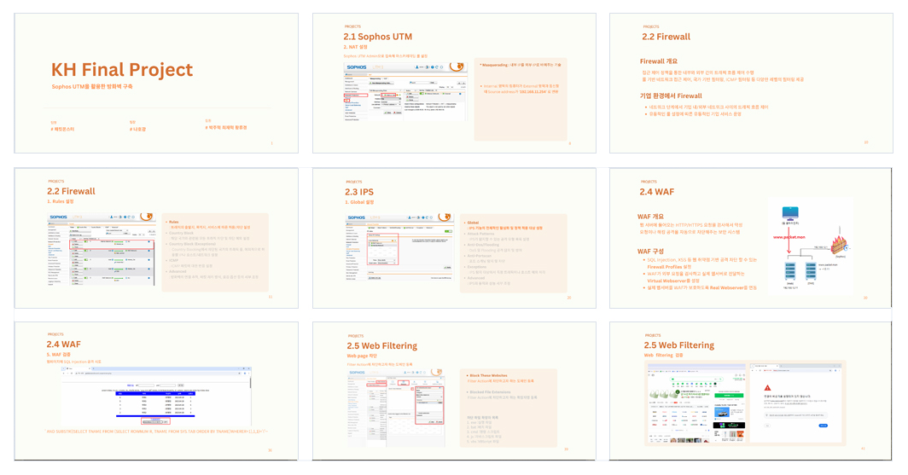Image resolution: width=908 pixels, height=475 pixels.
Task: Select the 2.1 Sophos UTM slide thumbnail
Action: (x=454, y=84)
